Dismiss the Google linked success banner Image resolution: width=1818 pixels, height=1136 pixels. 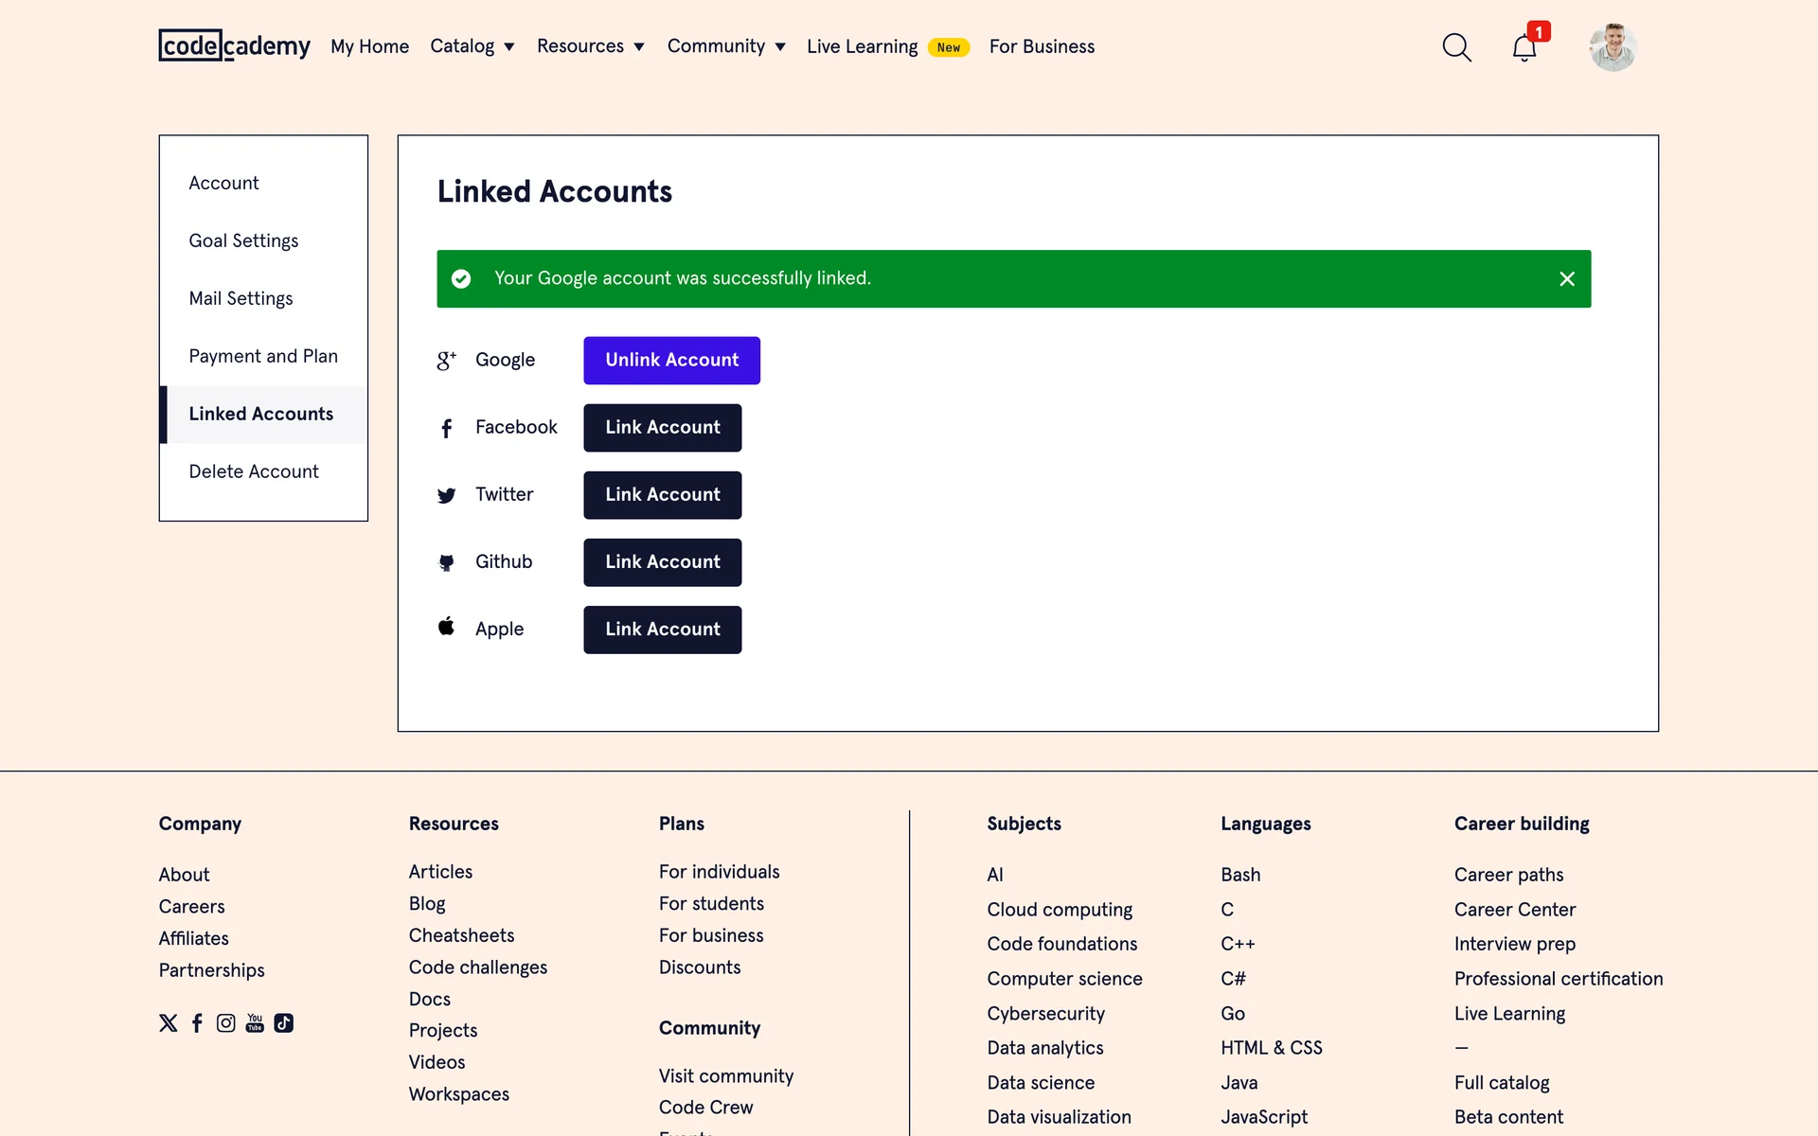point(1567,278)
